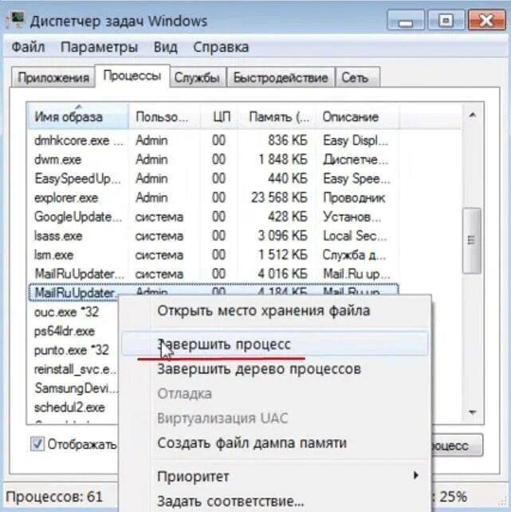
Task: Switch to the Приложения tab
Action: click(53, 77)
